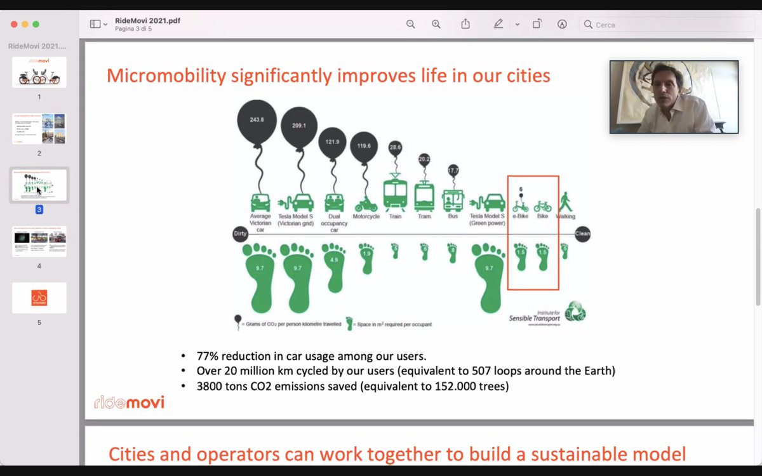Click '3800 tons CO2 emissions saved' bullet
This screenshot has height=476, width=762.
[352, 386]
